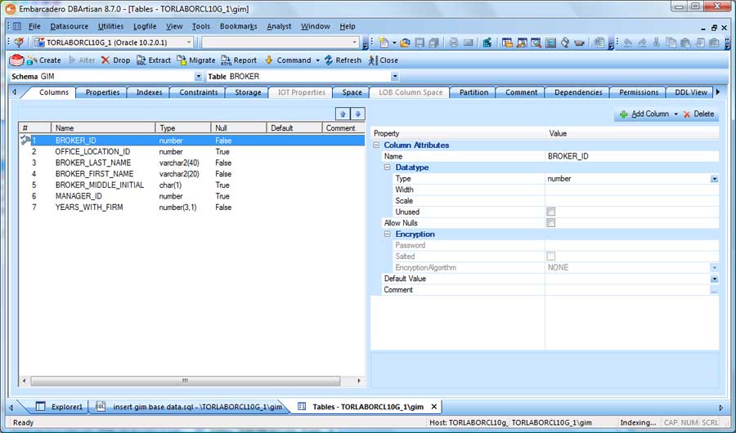Open the datasource TORLABORCL10G_1 dropdown

click(189, 42)
